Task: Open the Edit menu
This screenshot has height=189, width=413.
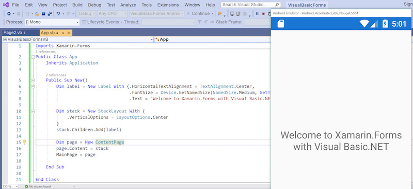Action: pos(29,5)
